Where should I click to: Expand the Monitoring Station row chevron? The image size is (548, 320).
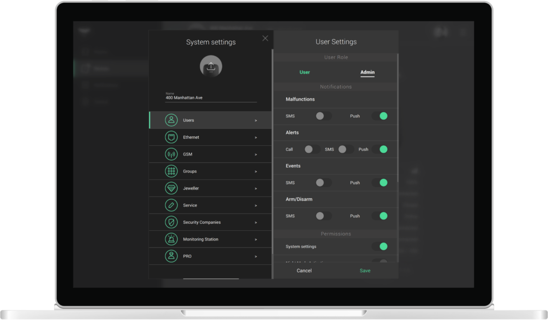pyautogui.click(x=256, y=239)
